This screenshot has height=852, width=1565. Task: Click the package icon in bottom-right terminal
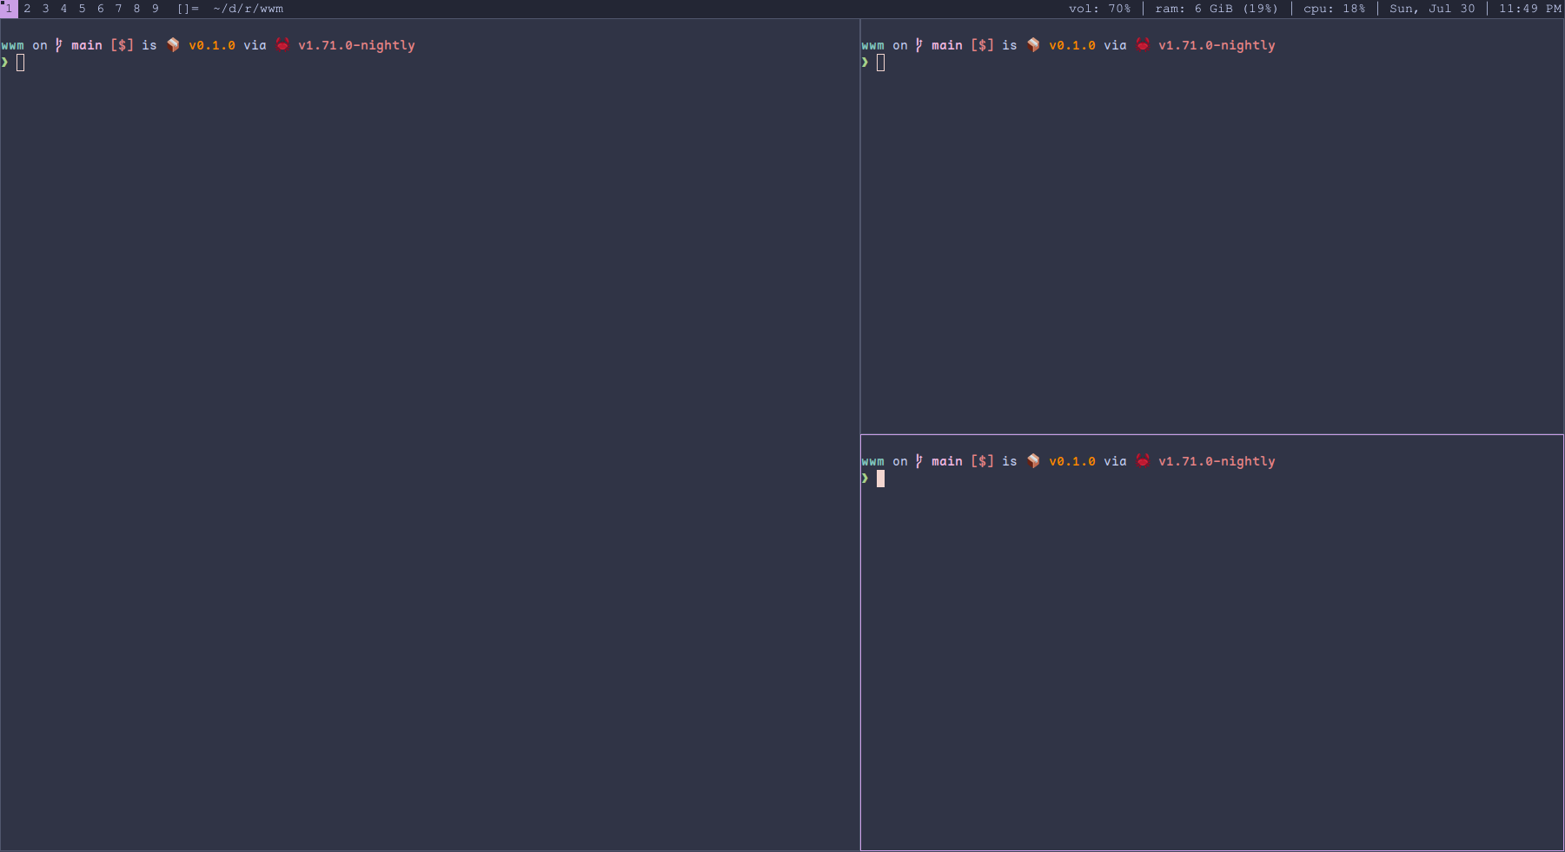coord(1033,461)
